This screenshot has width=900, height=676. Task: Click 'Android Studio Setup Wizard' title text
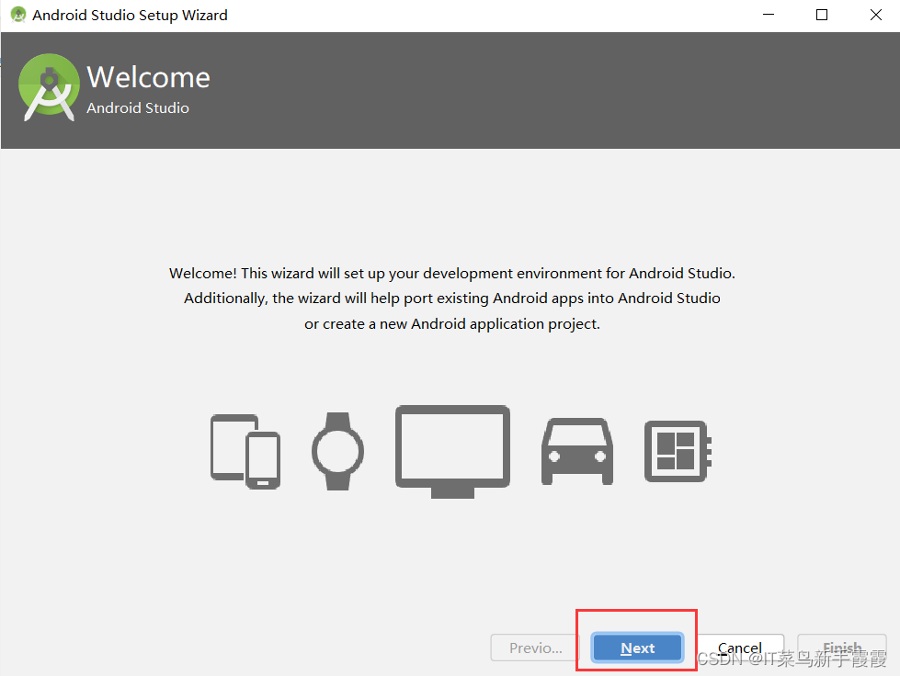(x=130, y=15)
